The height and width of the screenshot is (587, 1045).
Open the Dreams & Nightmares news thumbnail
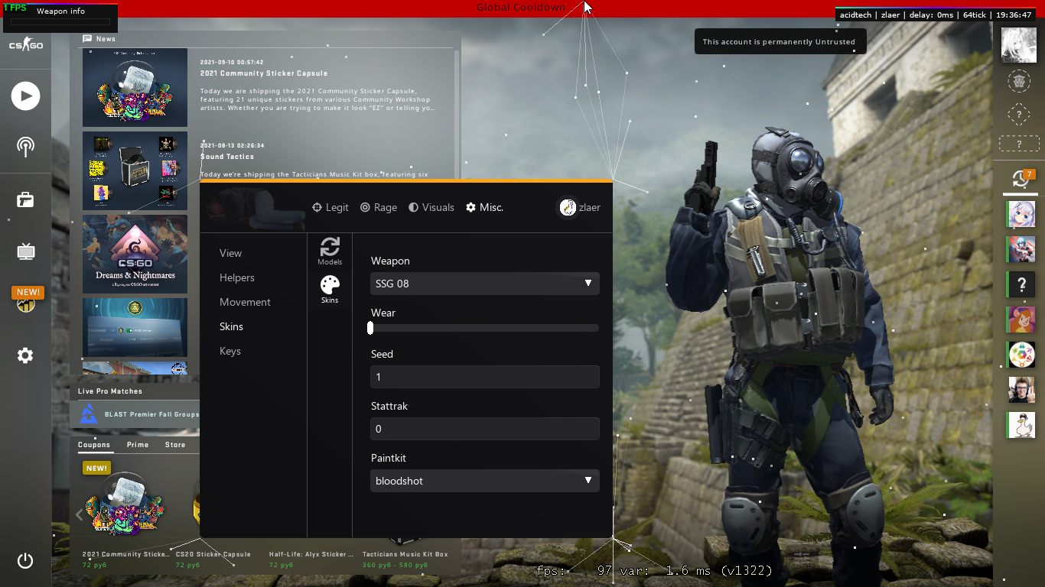coord(135,254)
